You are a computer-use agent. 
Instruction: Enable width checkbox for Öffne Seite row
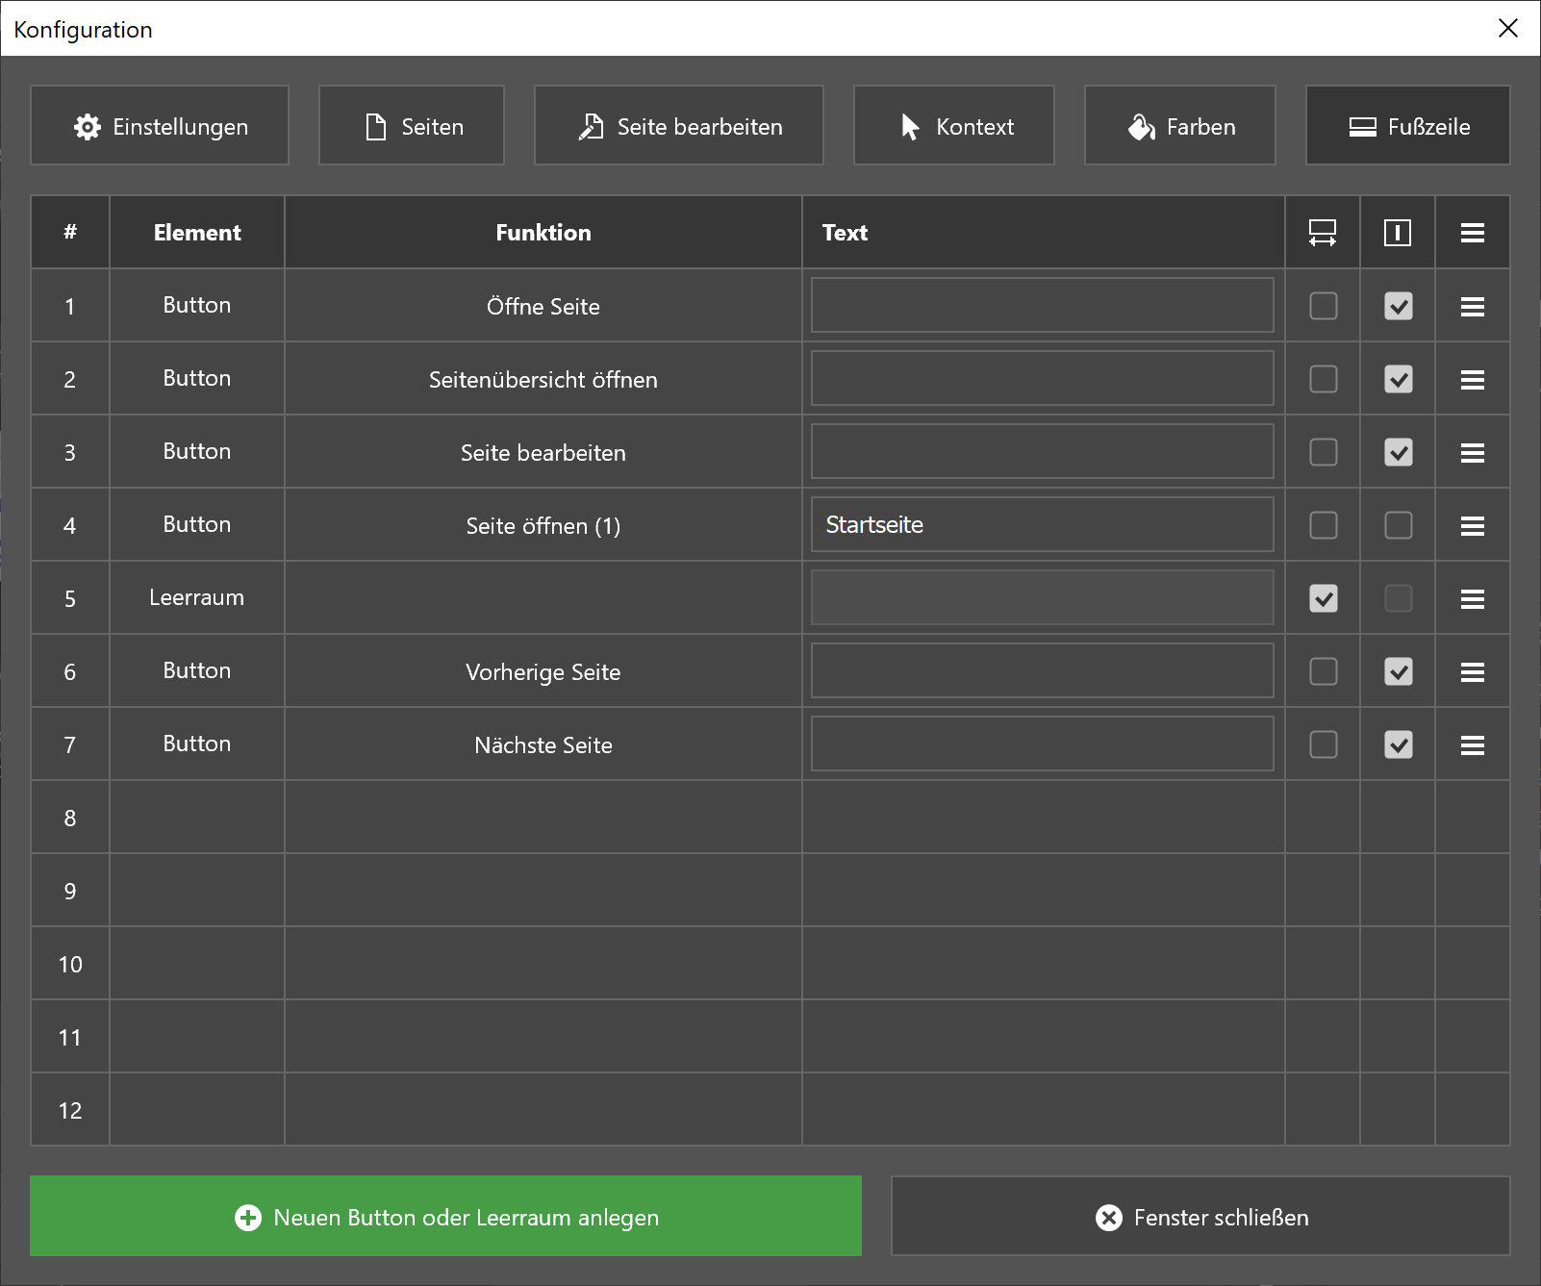click(1324, 306)
